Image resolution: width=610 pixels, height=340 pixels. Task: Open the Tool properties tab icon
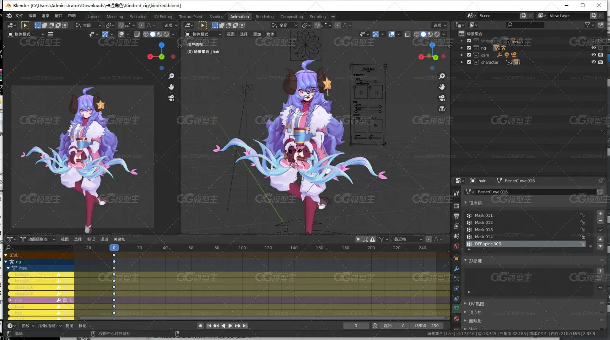[456, 193]
